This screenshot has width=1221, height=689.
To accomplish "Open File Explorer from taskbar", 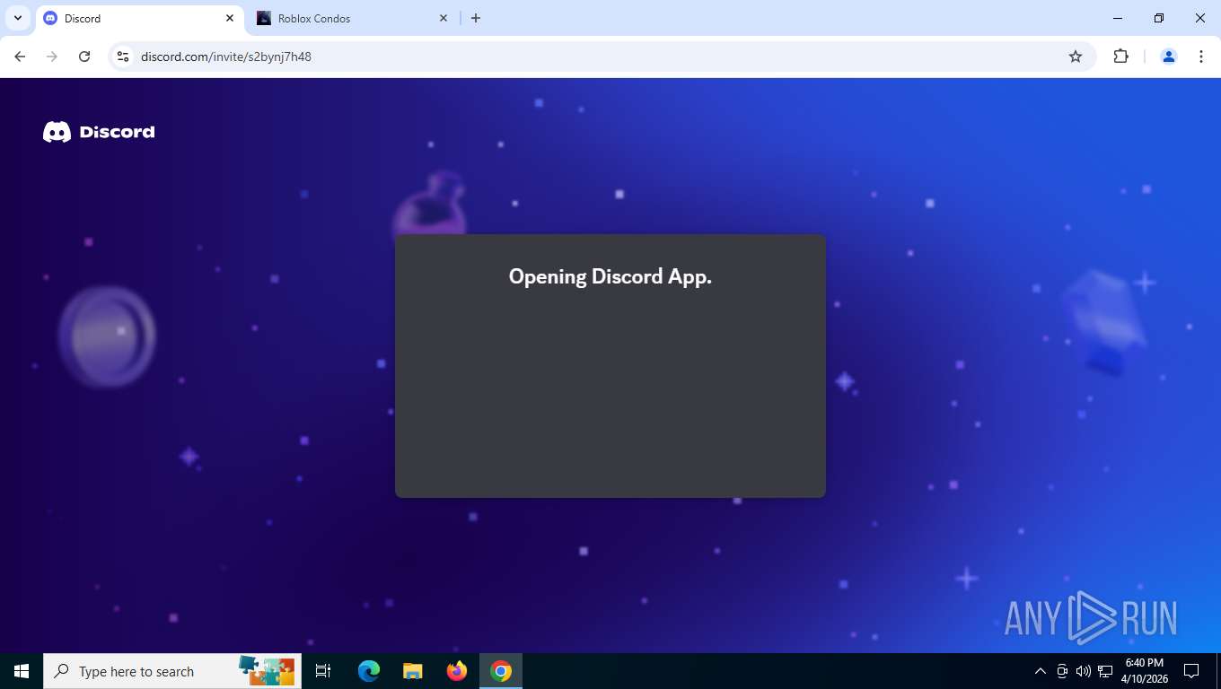I will pos(413,671).
